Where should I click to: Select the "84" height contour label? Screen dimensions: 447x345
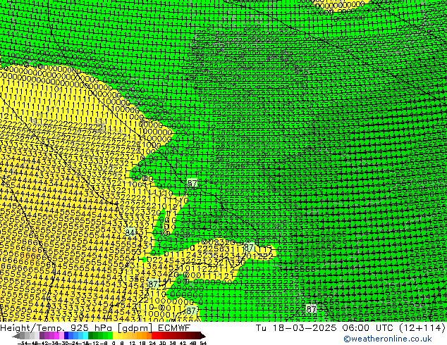(130, 232)
